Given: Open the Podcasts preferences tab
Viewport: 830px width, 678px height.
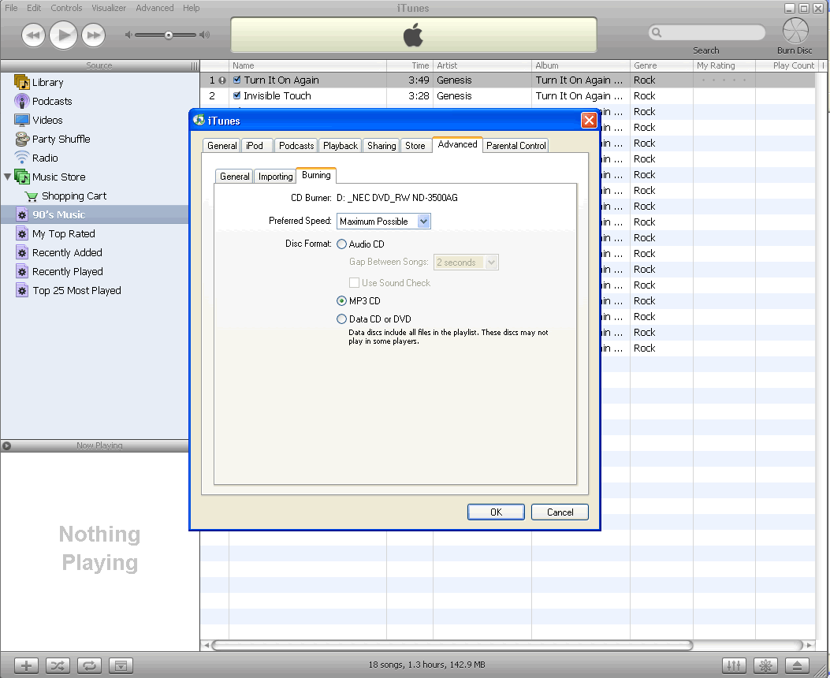Looking at the screenshot, I should click(x=296, y=146).
